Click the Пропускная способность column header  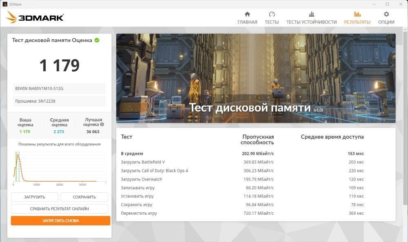click(257, 140)
